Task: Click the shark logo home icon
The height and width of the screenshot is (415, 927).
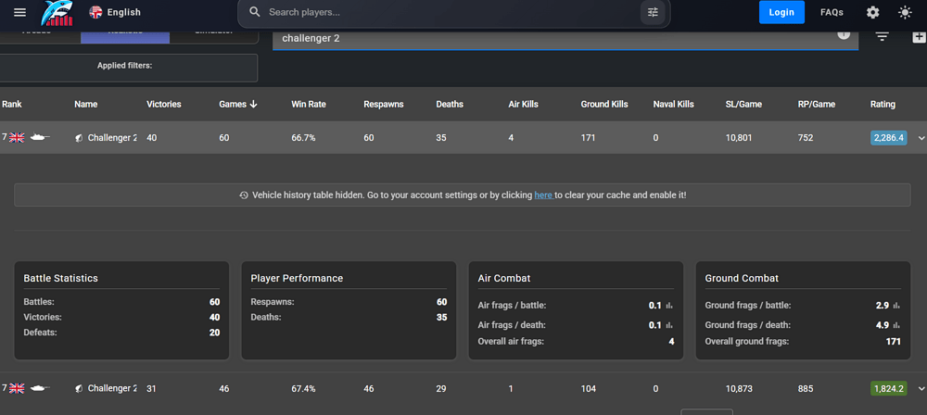Action: [57, 13]
